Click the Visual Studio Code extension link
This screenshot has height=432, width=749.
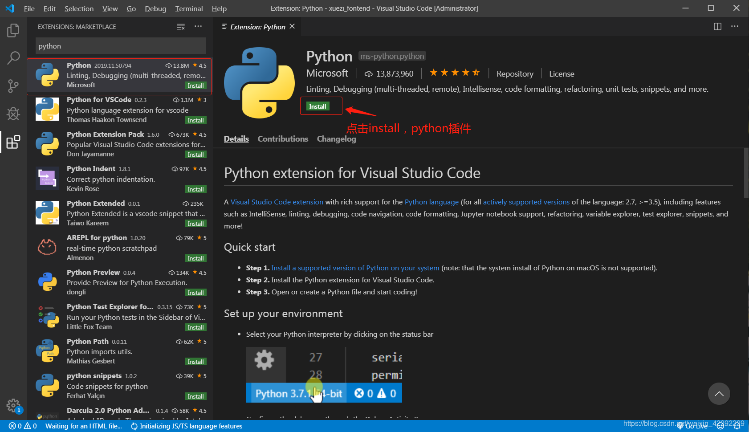[277, 202]
